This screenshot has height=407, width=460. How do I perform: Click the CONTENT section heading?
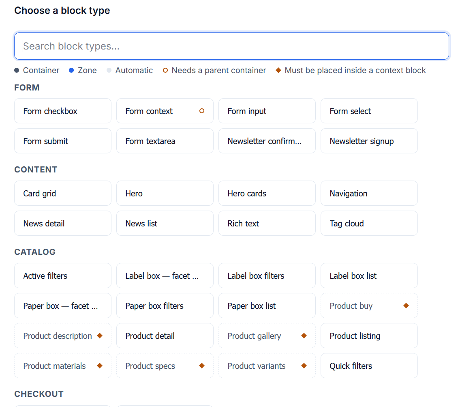pos(36,170)
